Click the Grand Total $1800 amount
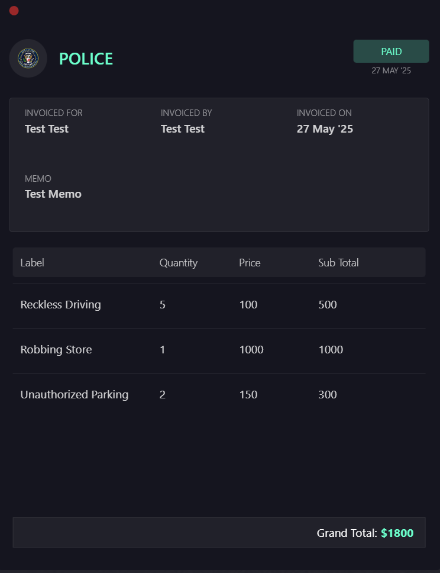 pos(397,533)
